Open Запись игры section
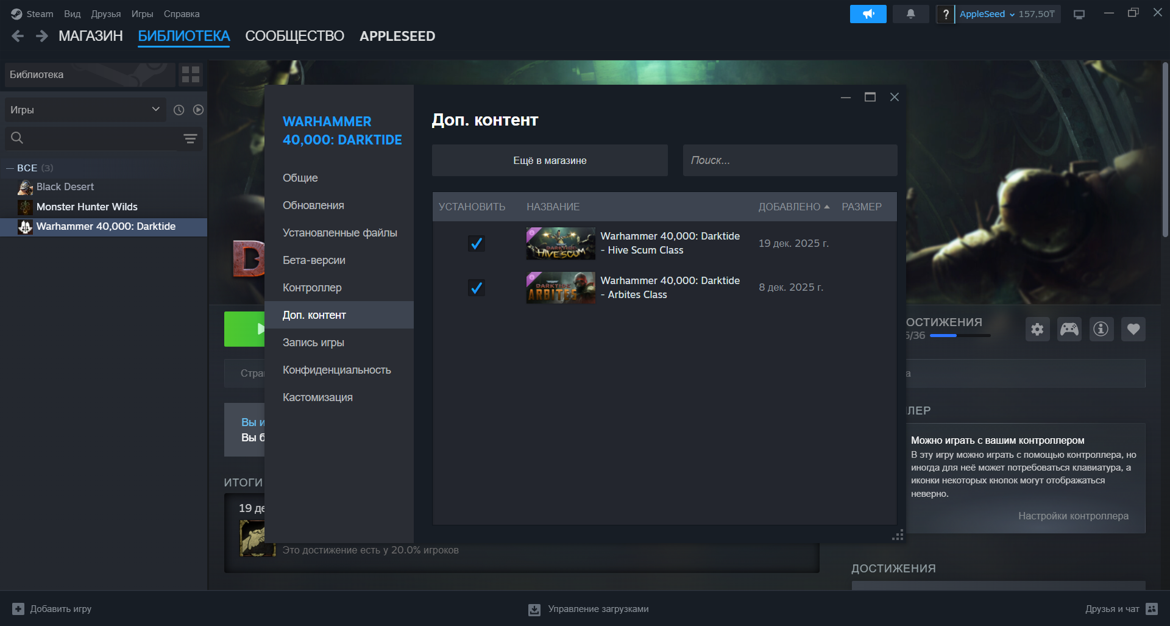Viewport: 1170px width, 626px height. click(x=339, y=343)
